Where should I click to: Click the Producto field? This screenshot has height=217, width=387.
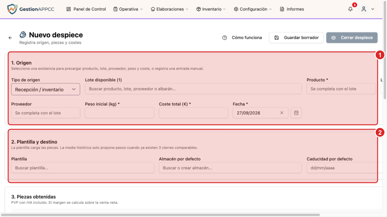click(x=341, y=89)
